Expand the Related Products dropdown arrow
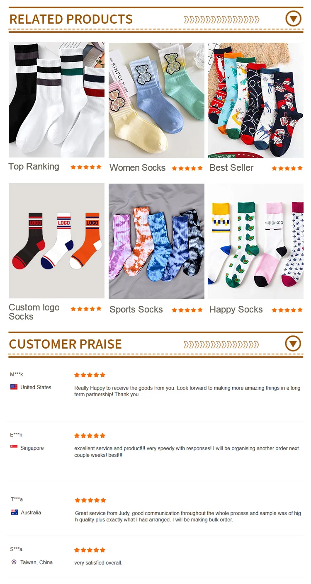Image resolution: width=311 pixels, height=584 pixels. click(293, 19)
